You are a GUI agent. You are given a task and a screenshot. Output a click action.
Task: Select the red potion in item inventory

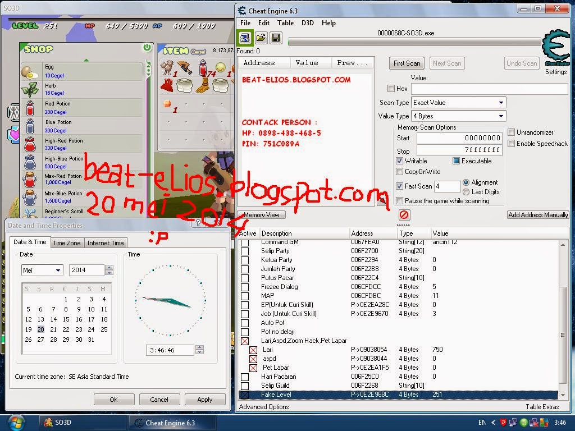(203, 68)
